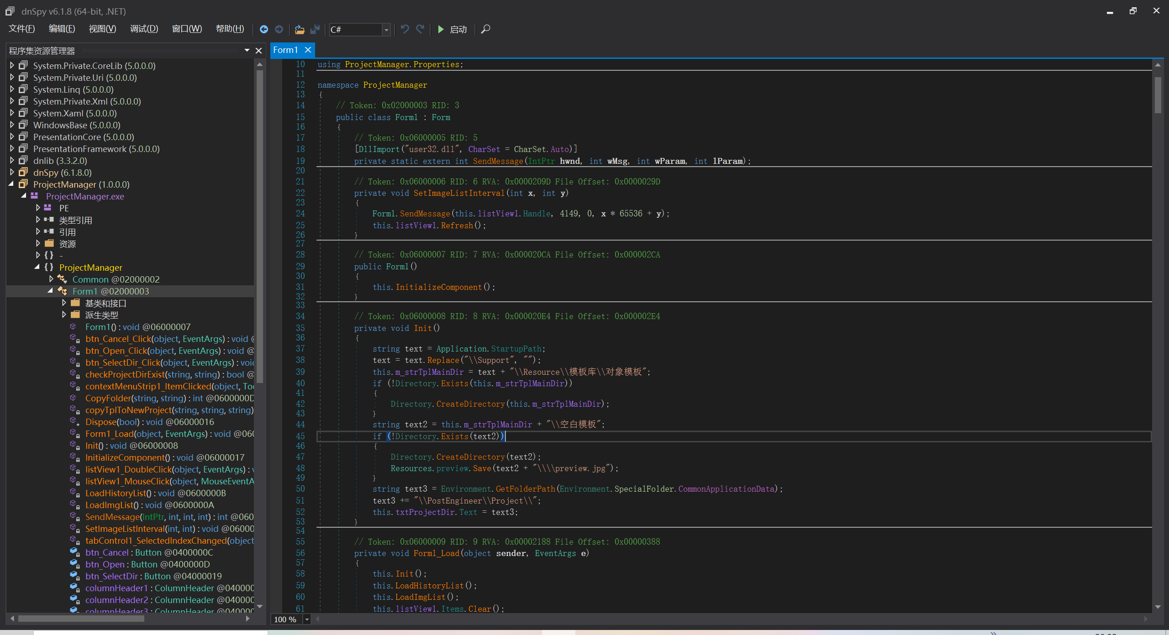Click the assembly tree vertical scrollbar
The width and height of the screenshot is (1169, 635).
tap(259, 226)
